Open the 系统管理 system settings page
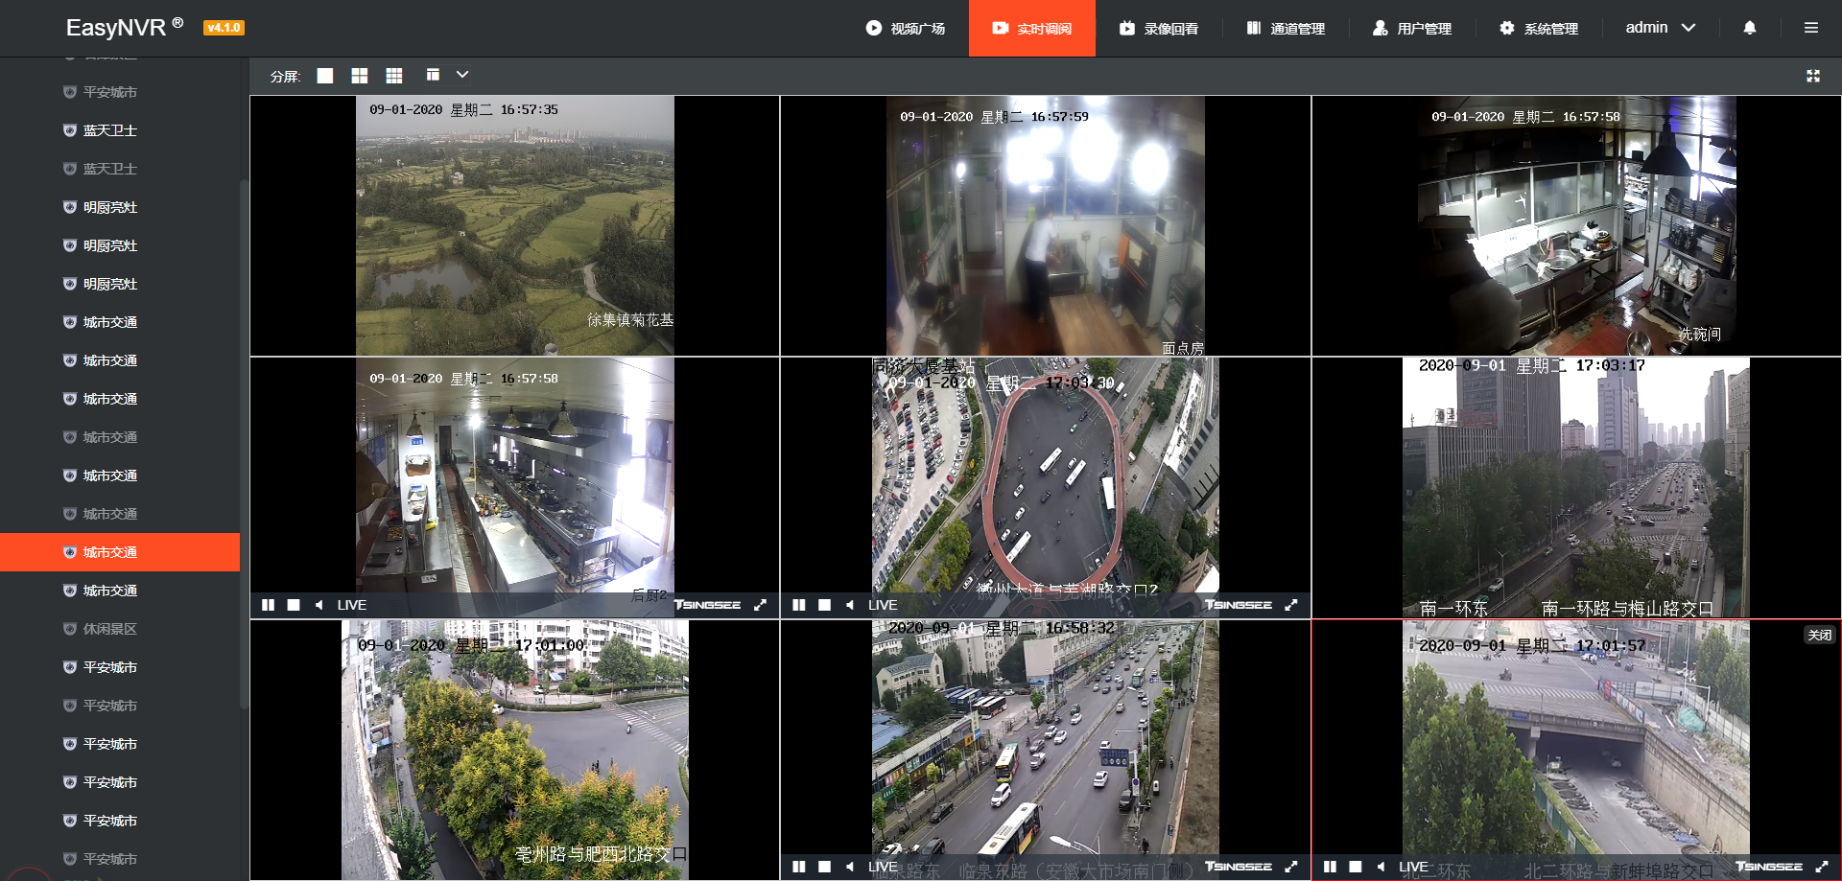 tap(1539, 29)
